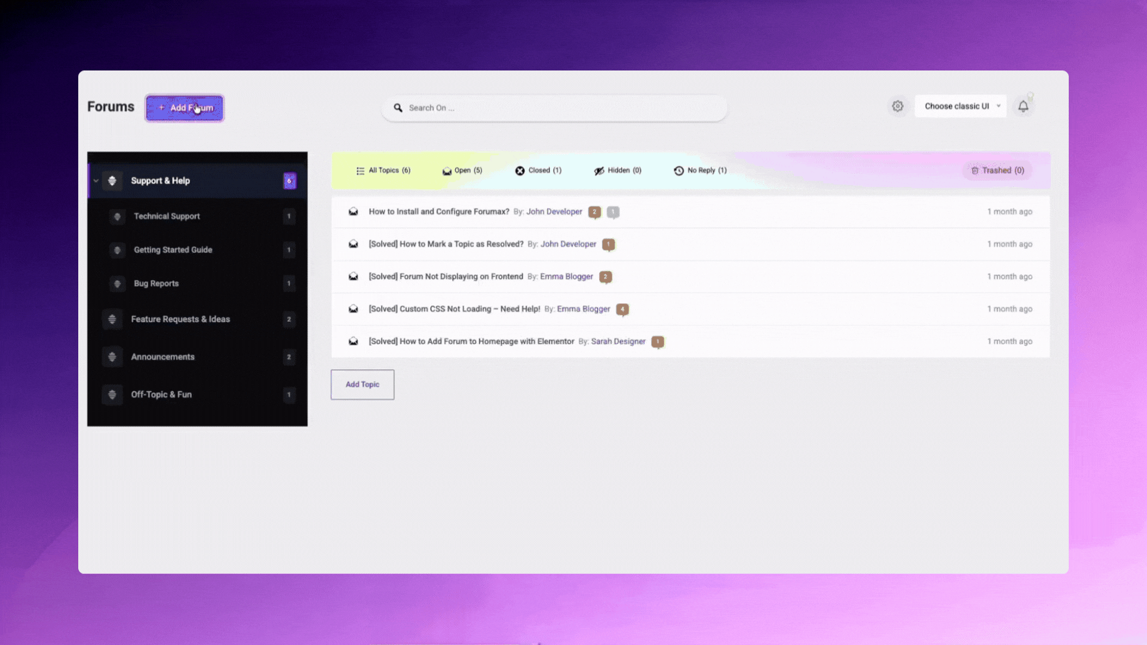Click reply count badge on Custom CSS topic

click(622, 309)
